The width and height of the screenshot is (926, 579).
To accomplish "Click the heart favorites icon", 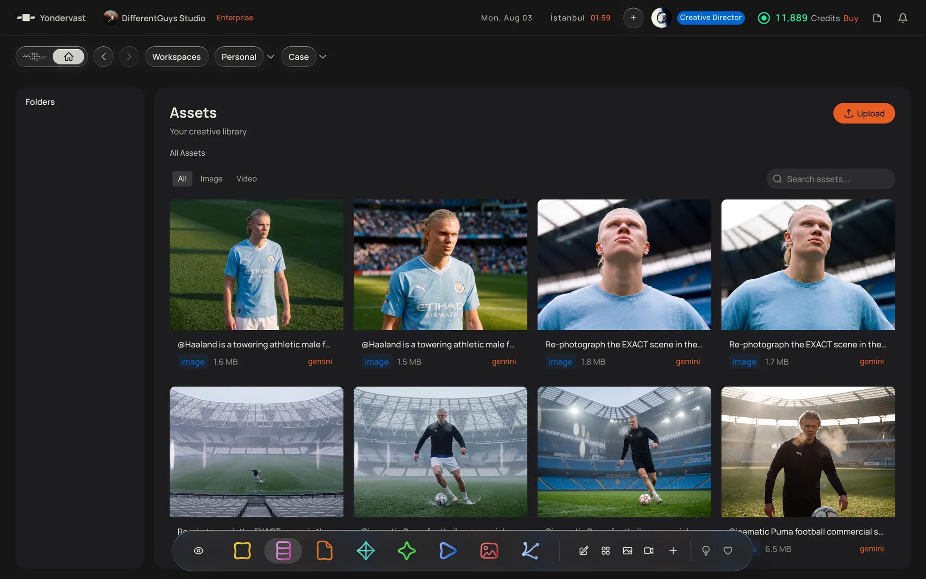I will [x=728, y=551].
